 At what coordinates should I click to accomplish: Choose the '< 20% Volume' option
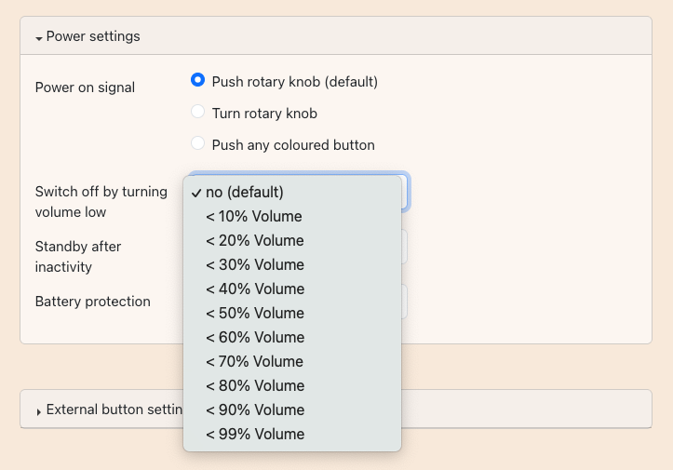pos(254,240)
